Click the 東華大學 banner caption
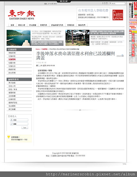Viewport: 137px width, 177px height. (107, 43)
